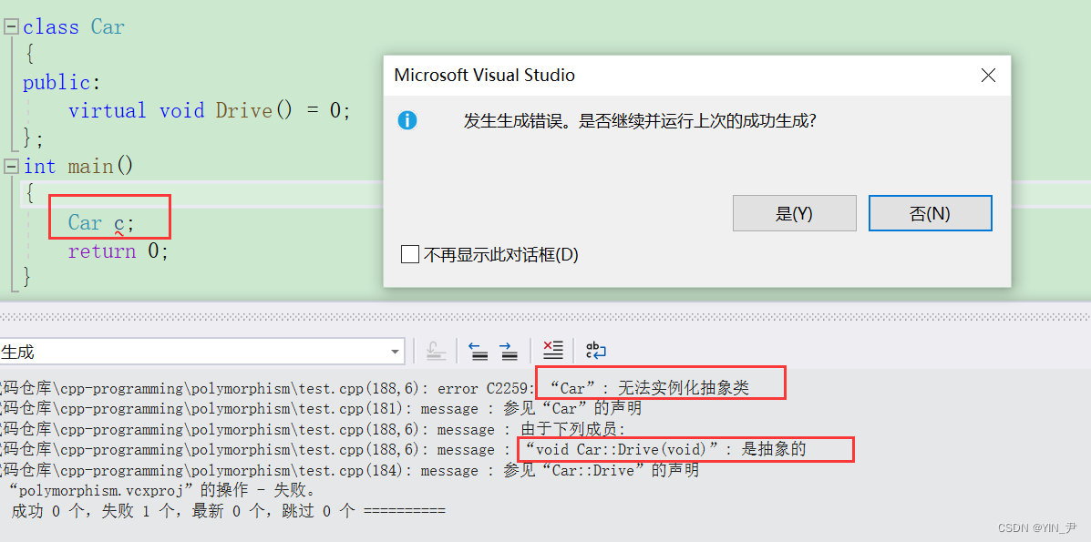Click the return 0; statement
Image resolution: width=1091 pixels, height=542 pixels.
pyautogui.click(x=118, y=251)
